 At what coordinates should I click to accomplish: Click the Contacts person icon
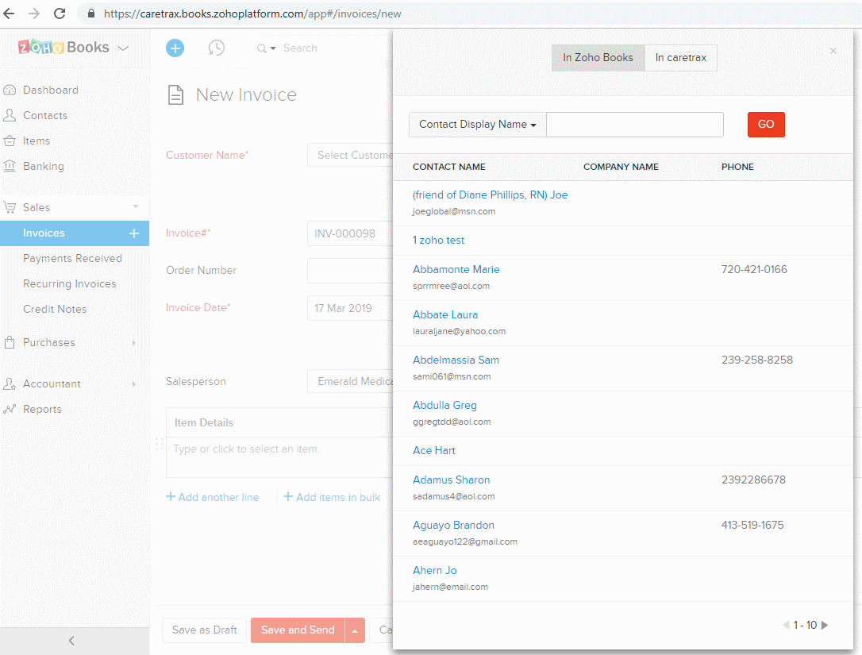pyautogui.click(x=10, y=115)
